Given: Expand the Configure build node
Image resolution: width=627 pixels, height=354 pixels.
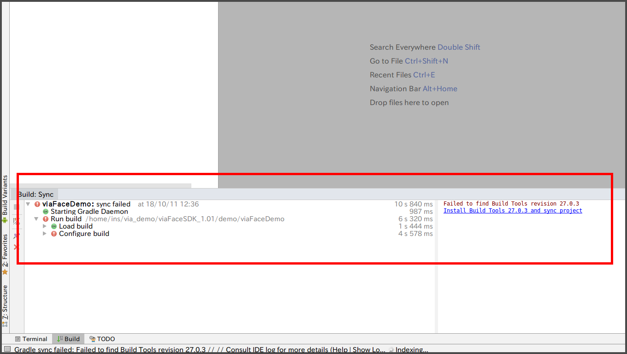Looking at the screenshot, I should click(x=45, y=234).
